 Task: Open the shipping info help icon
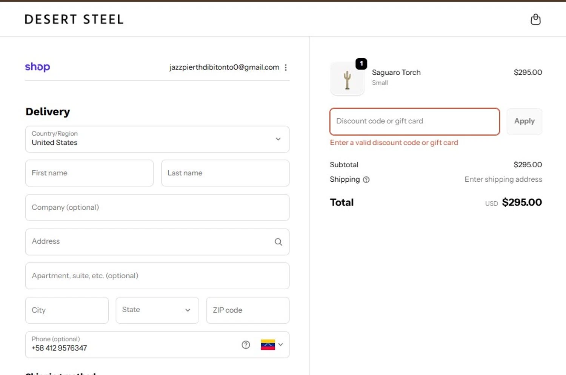coord(366,180)
